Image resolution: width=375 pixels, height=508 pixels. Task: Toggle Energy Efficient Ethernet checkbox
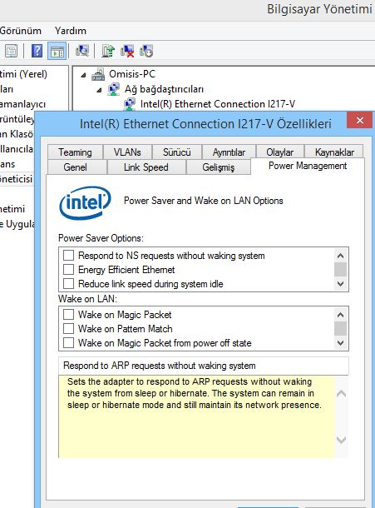pyautogui.click(x=68, y=269)
